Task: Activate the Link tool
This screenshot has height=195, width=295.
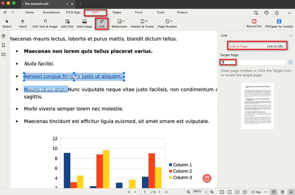Action: click(102, 23)
